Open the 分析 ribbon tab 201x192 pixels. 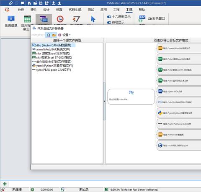[x=21, y=10]
